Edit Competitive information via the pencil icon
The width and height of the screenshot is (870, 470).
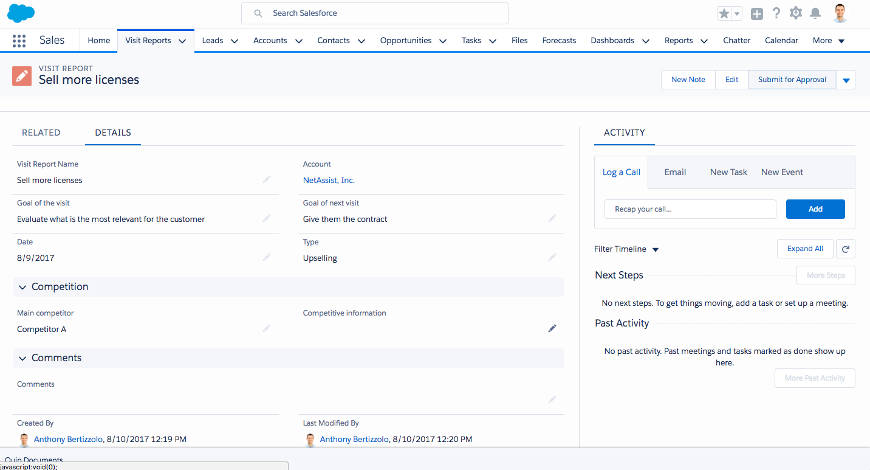552,328
